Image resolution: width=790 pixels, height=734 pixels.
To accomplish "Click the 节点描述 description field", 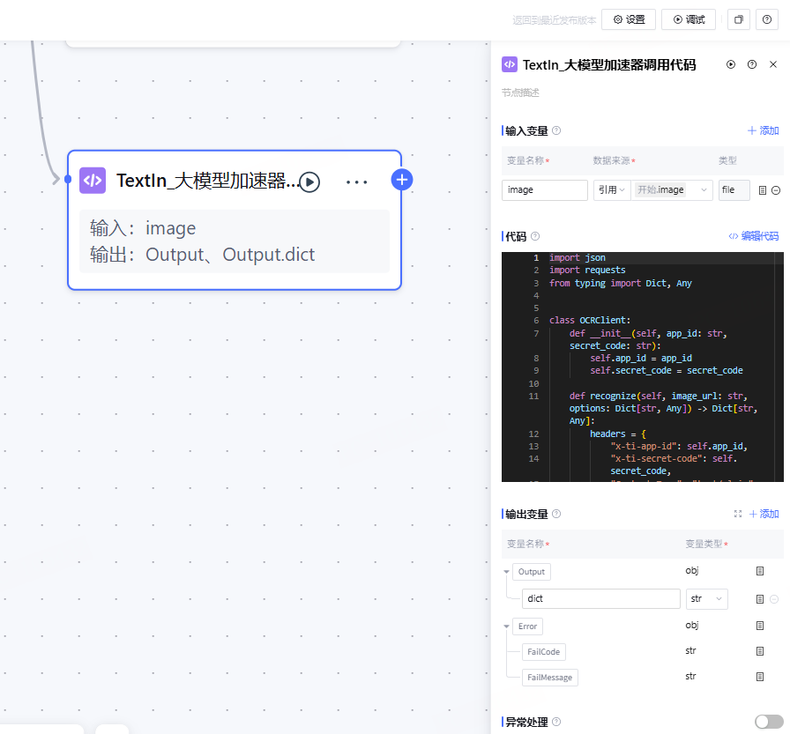I will [x=520, y=93].
